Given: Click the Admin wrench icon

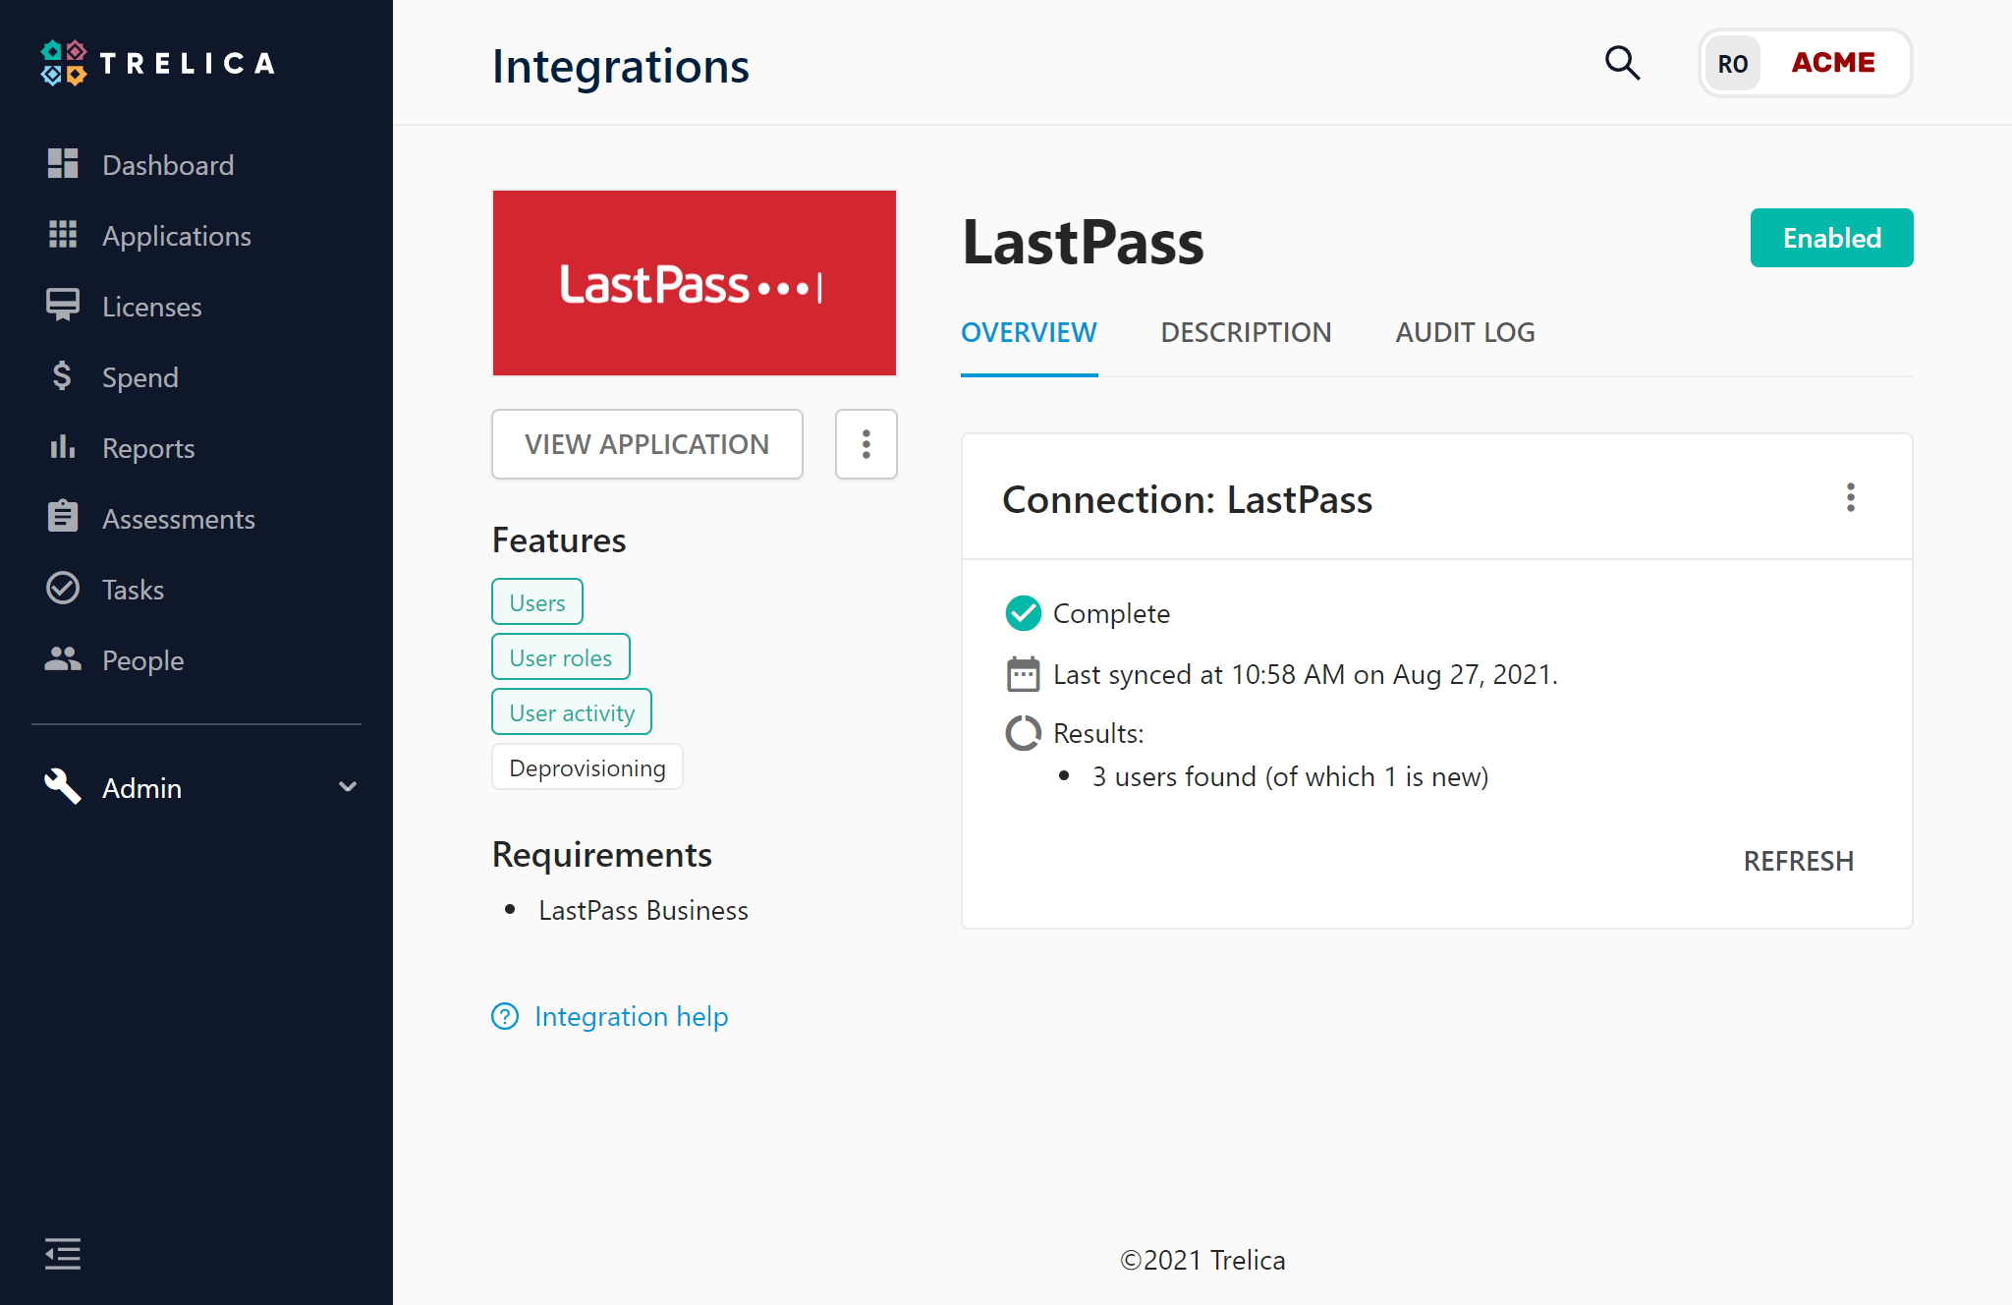Looking at the screenshot, I should click(63, 787).
